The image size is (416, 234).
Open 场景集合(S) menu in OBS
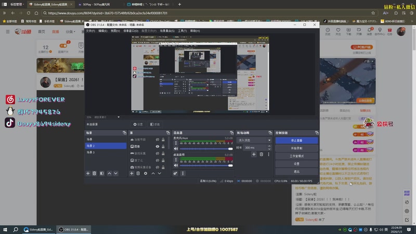click(167, 31)
